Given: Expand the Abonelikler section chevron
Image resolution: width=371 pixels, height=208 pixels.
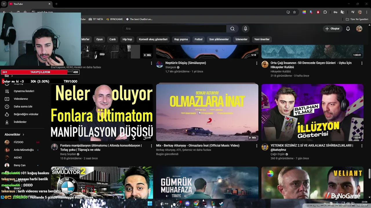Looking at the screenshot, I should pos(23,135).
